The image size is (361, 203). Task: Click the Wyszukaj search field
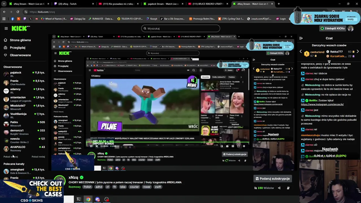point(180,28)
